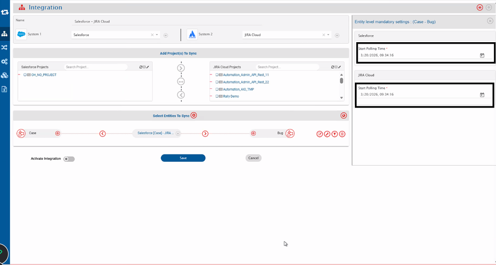This screenshot has height=265, width=496.
Task: Check Automation_AIO_TMP checkbox
Action: pyautogui.click(x=217, y=89)
